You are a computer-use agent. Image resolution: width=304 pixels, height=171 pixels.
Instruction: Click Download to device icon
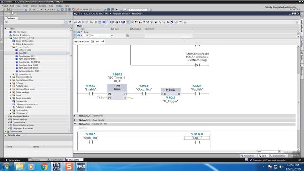tap(62, 9)
